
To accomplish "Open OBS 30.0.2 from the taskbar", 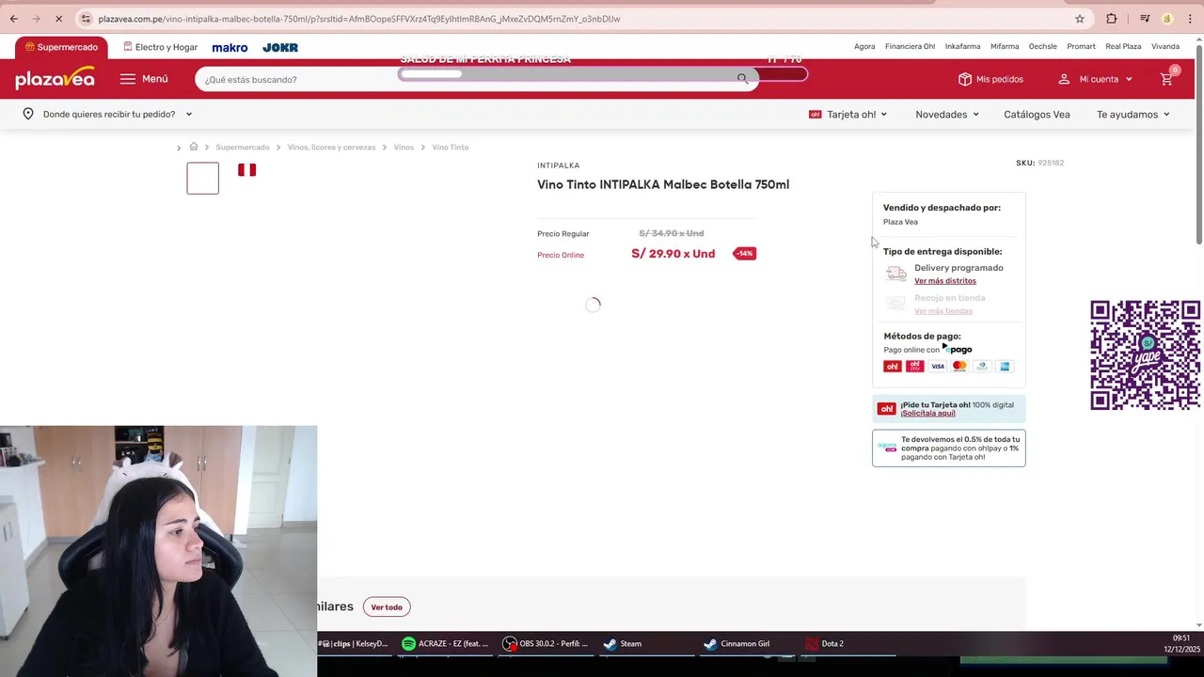I will pyautogui.click(x=546, y=644).
